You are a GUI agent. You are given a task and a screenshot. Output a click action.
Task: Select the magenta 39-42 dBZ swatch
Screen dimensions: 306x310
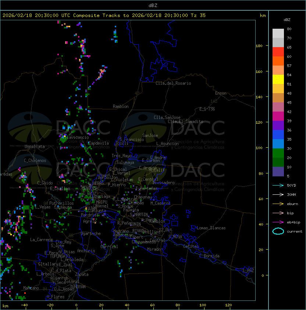coord(278,116)
